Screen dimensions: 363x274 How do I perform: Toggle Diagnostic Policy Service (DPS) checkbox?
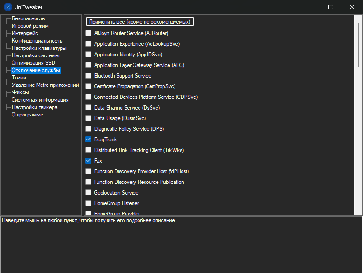click(89, 129)
